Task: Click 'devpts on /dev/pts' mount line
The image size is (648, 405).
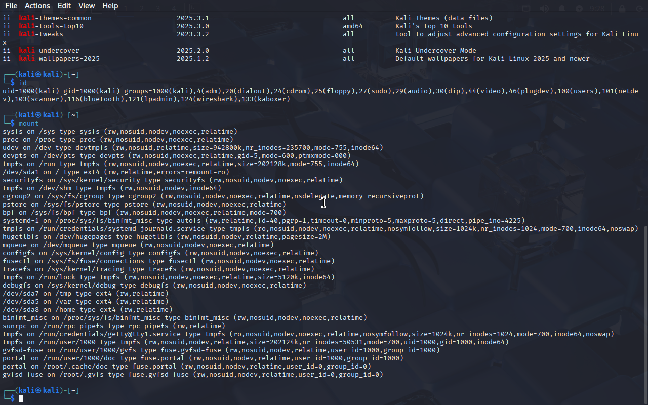Action: coord(177,156)
